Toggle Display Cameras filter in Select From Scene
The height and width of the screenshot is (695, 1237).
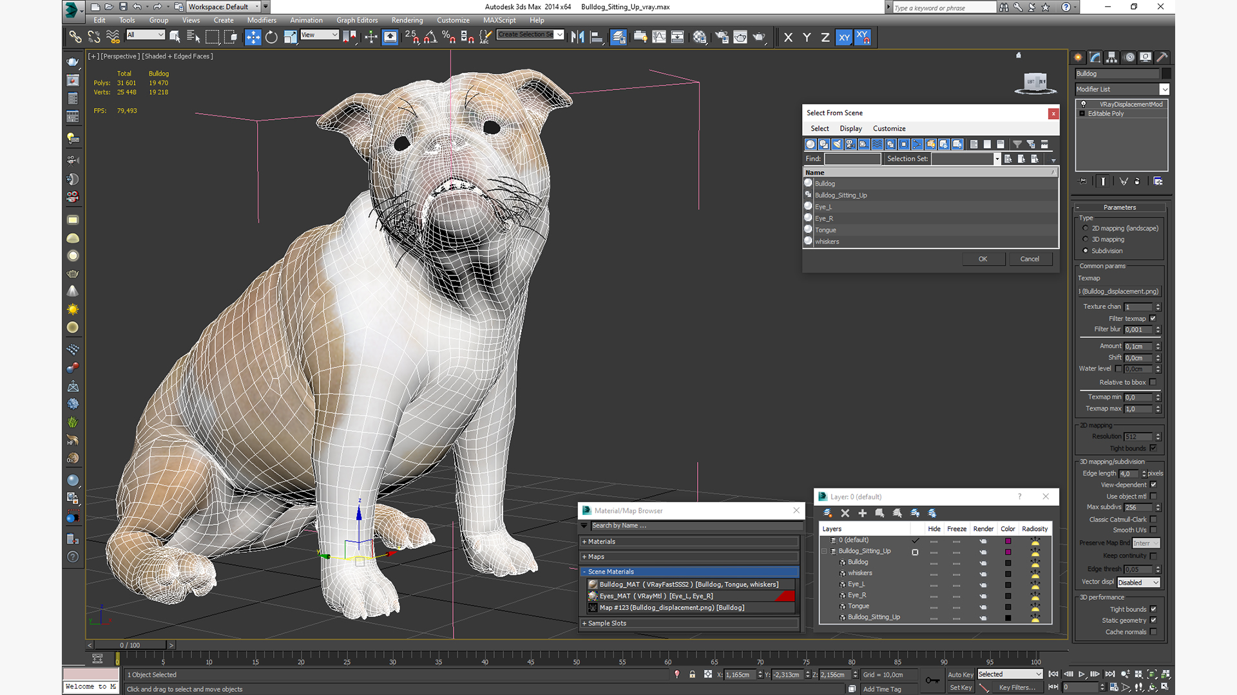coord(850,144)
